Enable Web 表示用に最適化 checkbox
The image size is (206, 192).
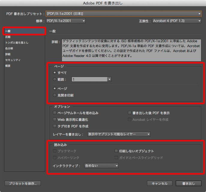pyautogui.click(x=55, y=120)
